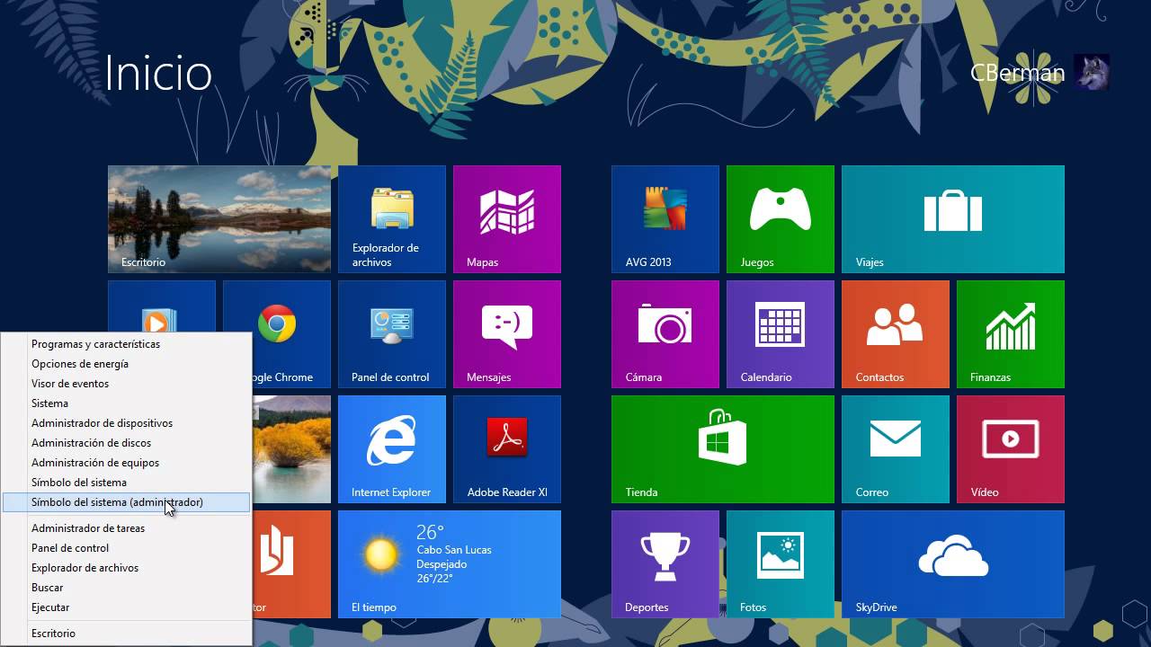Select Escritorio at bottom of menu
This screenshot has height=647, width=1151.
pyautogui.click(x=126, y=634)
